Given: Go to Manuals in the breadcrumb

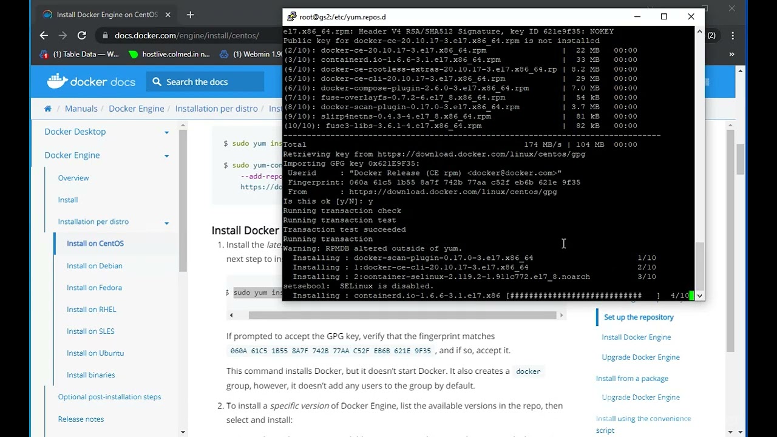Looking at the screenshot, I should pos(81,109).
